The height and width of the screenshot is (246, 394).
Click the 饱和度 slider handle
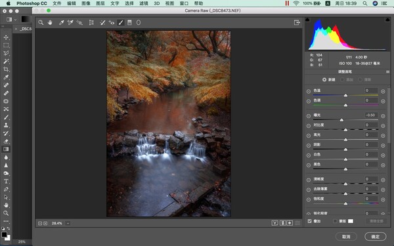coord(345,203)
